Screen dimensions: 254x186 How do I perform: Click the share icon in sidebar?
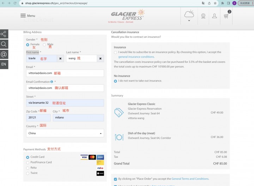[x=4, y=34]
